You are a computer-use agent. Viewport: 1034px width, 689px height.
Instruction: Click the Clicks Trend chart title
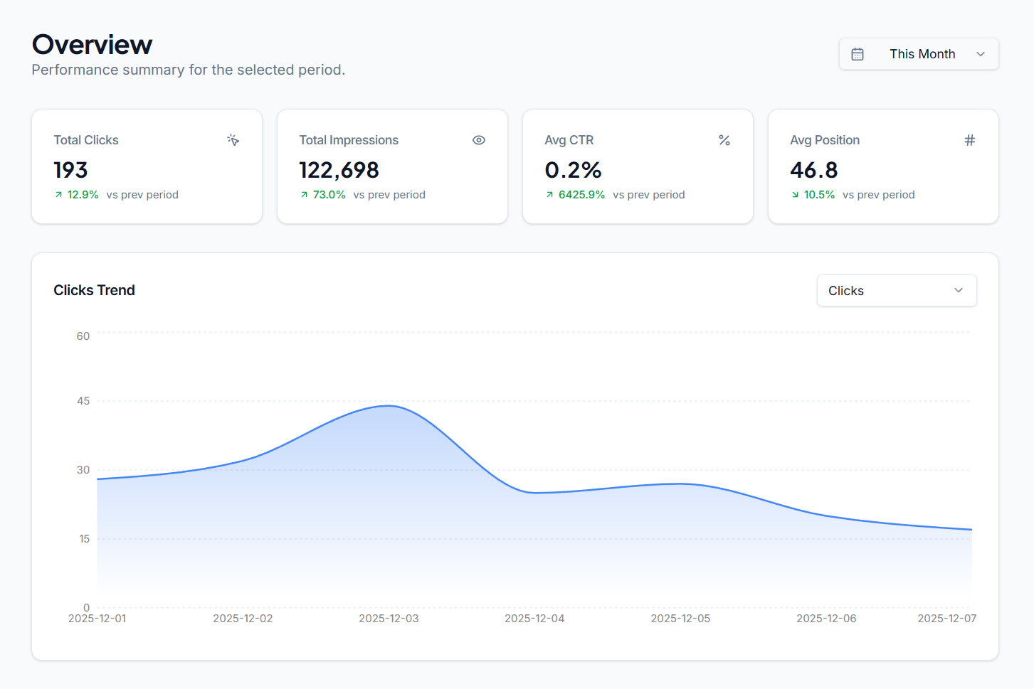coord(94,290)
